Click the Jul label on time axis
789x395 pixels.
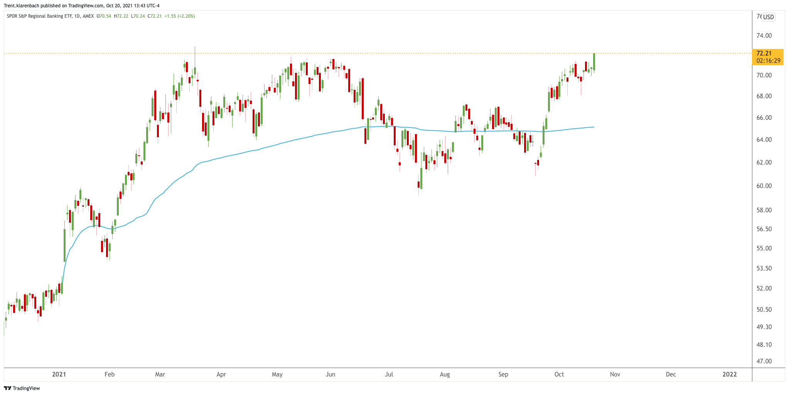[x=389, y=374]
